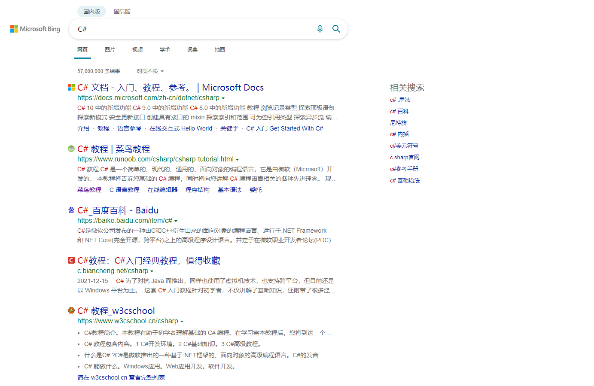
Task: Click the Microsoft Bing logo
Action: coord(35,29)
